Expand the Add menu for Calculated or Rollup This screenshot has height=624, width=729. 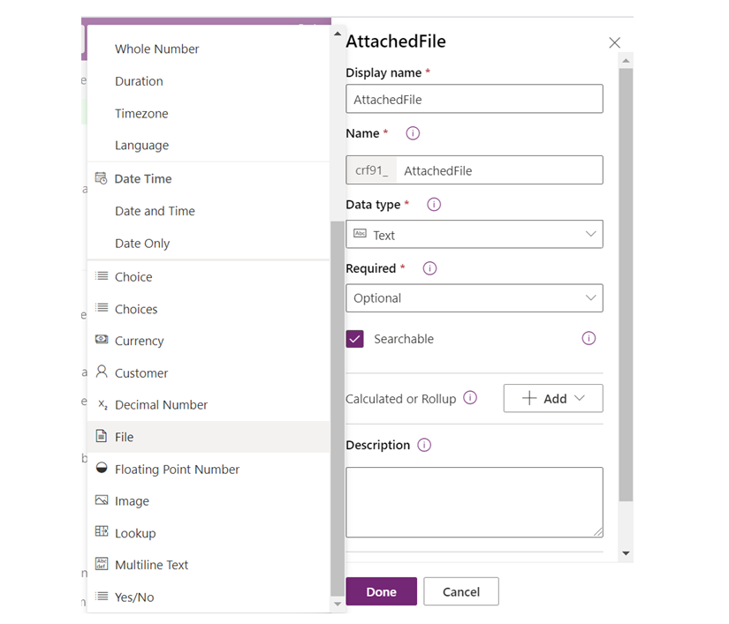[552, 398]
